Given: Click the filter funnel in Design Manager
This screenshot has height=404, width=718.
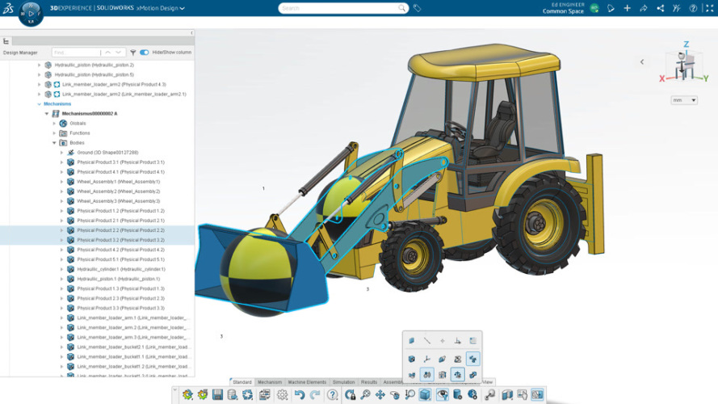Looking at the screenshot, I should (x=132, y=53).
